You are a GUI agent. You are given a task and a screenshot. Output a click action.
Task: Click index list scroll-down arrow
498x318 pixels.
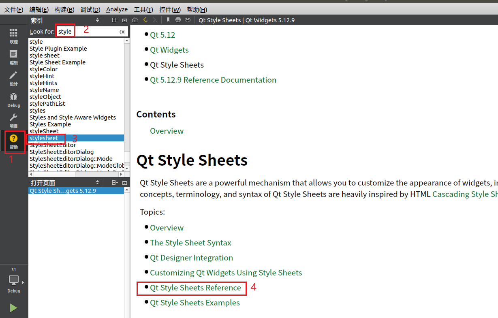127,168
